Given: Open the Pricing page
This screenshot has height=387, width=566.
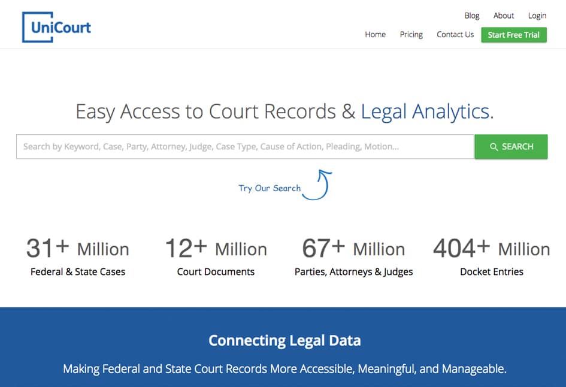Looking at the screenshot, I should pyautogui.click(x=411, y=34).
